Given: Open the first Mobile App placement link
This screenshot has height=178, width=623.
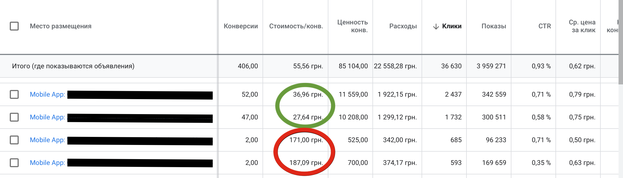Looking at the screenshot, I should tap(47, 94).
